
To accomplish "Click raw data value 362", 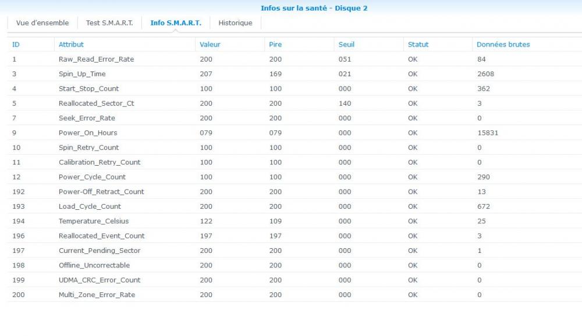I will click(484, 88).
